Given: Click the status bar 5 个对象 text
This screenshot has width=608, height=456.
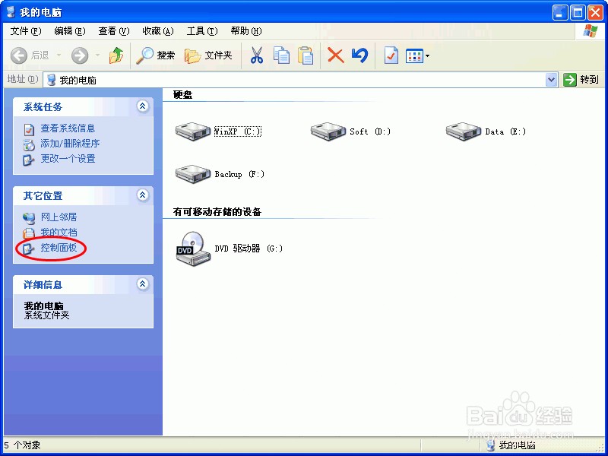Looking at the screenshot, I should (x=22, y=445).
